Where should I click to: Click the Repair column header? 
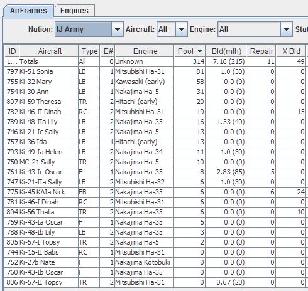(x=261, y=51)
